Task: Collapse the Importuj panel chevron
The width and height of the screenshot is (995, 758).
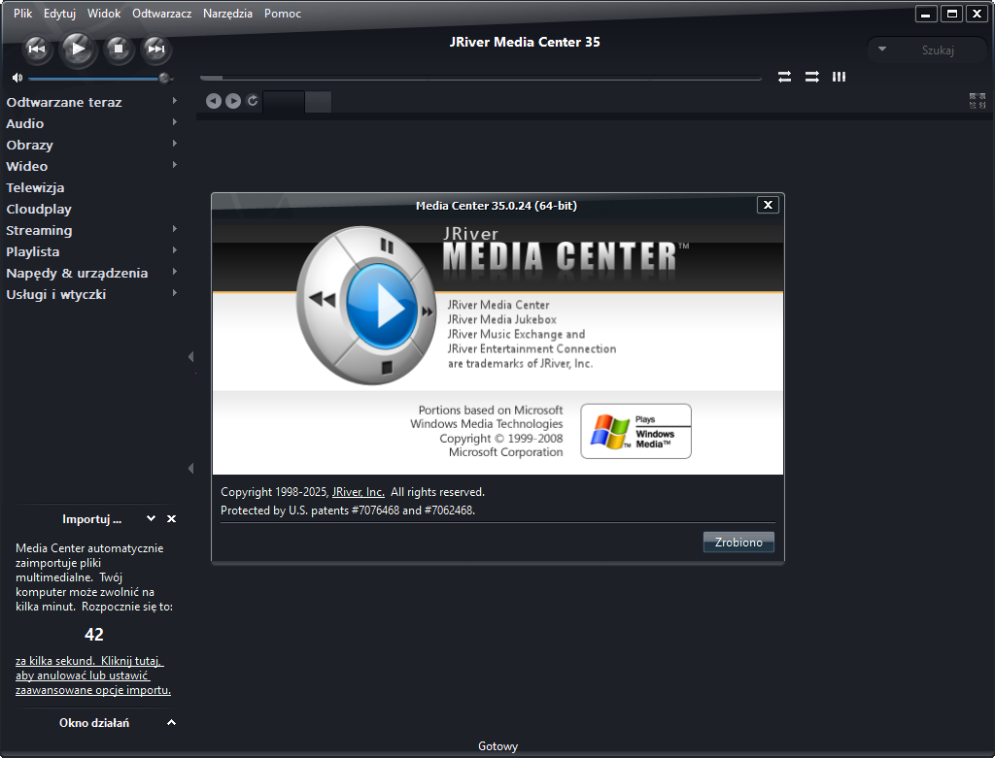Action: 151,518
